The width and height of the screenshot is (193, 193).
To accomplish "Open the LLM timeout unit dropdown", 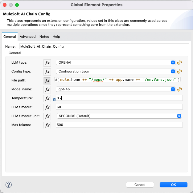I will click(118, 116).
